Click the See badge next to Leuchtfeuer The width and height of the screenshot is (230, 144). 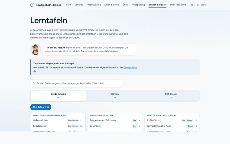point(135,126)
